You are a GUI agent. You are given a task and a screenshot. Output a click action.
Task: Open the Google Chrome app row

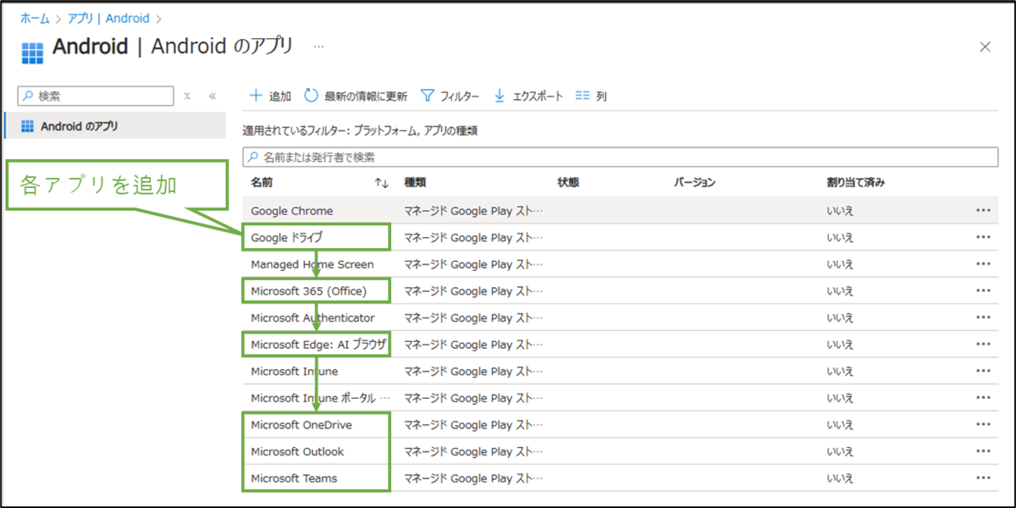click(x=292, y=211)
